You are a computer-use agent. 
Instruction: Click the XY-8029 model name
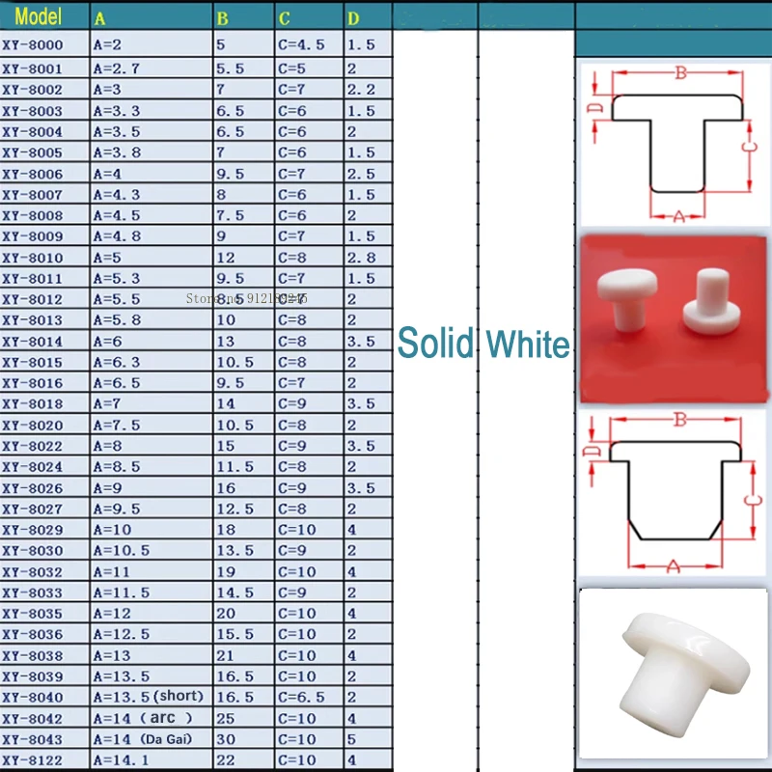coord(33,530)
